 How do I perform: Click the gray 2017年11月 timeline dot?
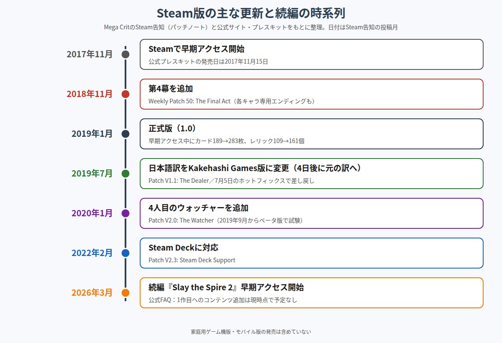pos(125,54)
